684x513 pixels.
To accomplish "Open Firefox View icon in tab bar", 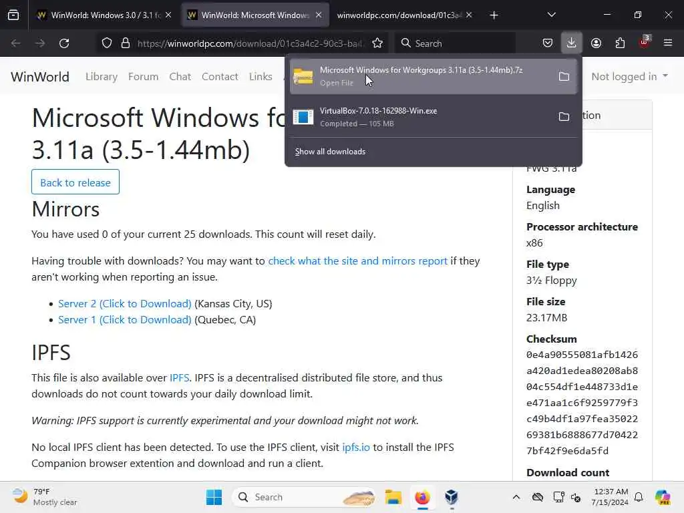I will [13, 15].
